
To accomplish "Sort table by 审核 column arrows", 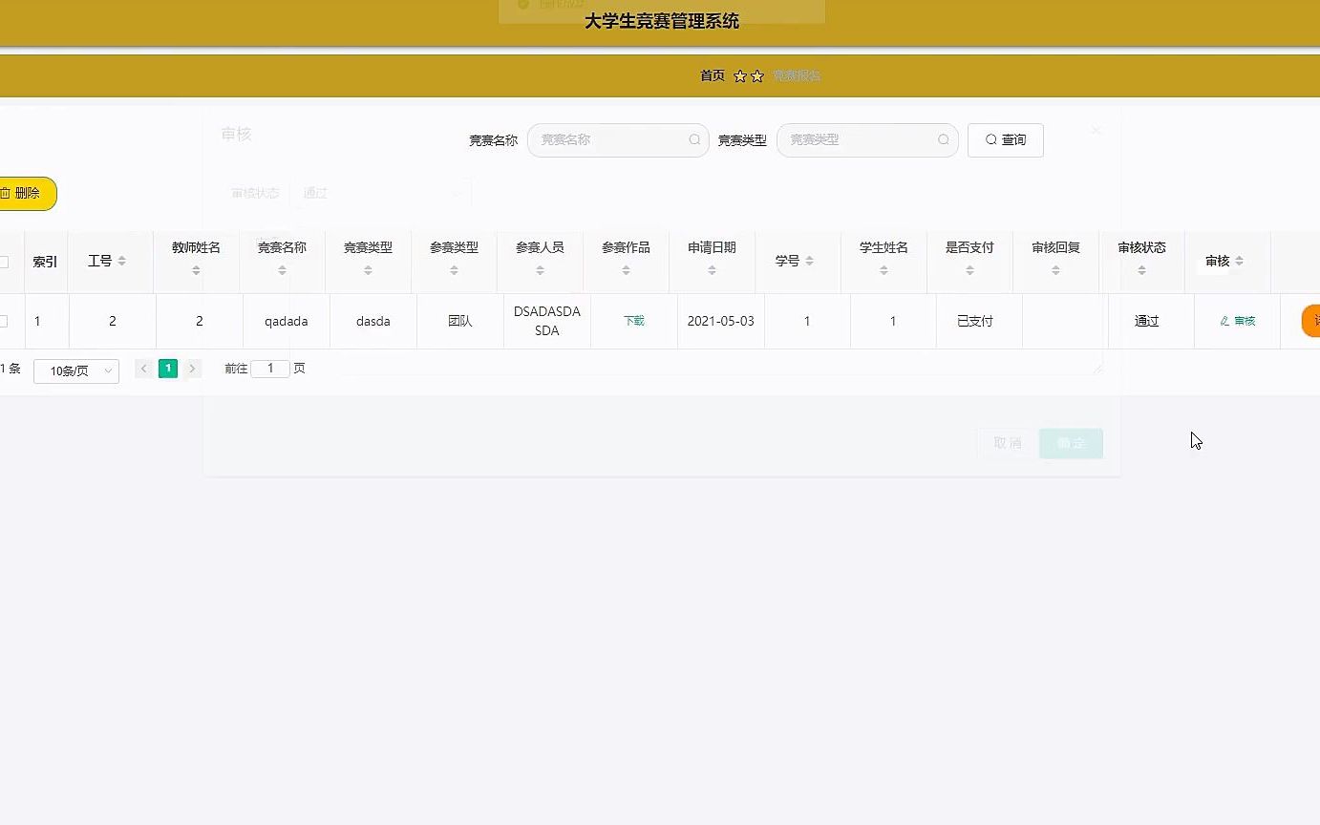I will [x=1239, y=261].
